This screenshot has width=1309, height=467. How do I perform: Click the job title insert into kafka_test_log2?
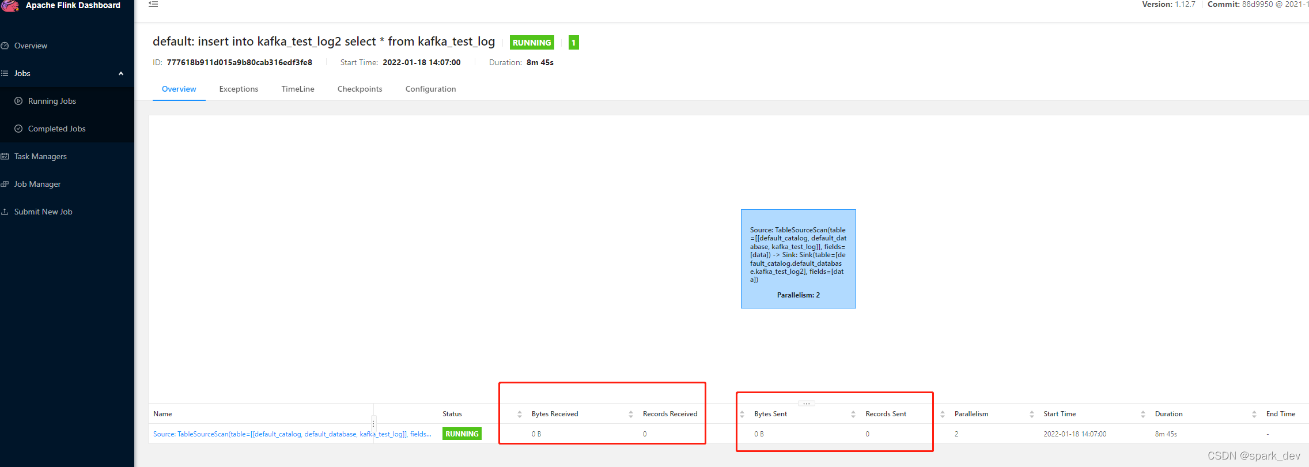tap(324, 42)
